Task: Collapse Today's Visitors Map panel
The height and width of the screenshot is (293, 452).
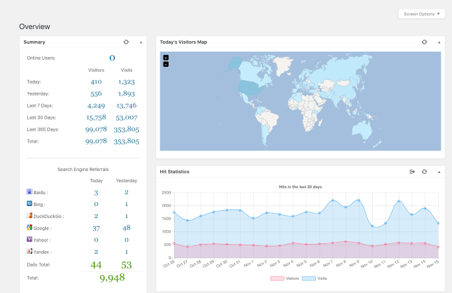Action: coord(439,42)
